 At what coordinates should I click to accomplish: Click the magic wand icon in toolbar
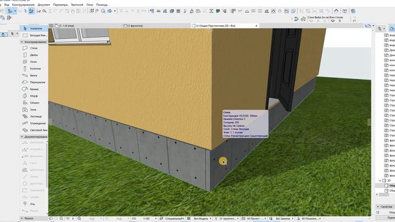(44, 11)
